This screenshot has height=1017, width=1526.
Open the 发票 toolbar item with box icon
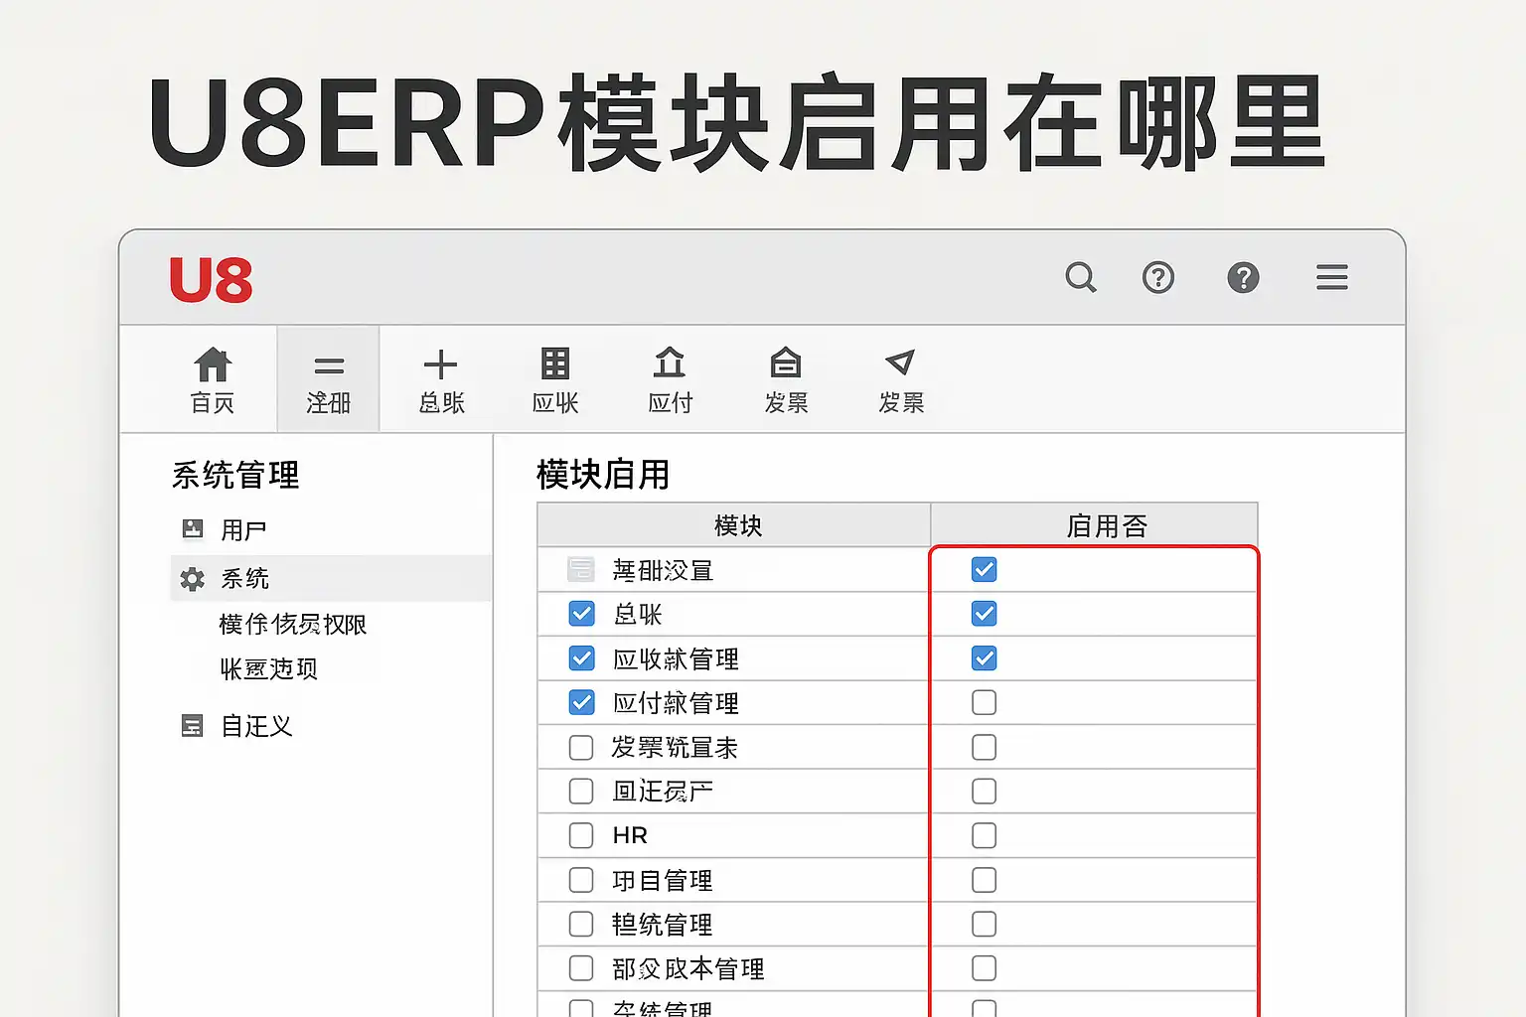pyautogui.click(x=786, y=380)
